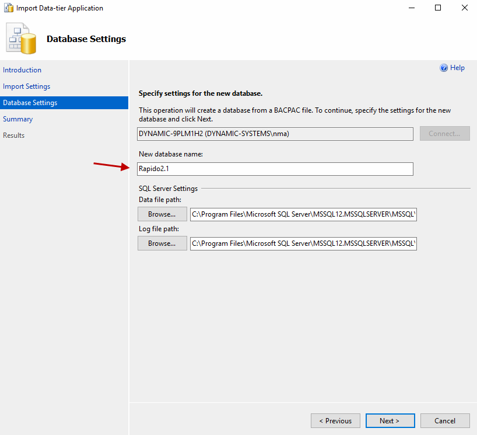The width and height of the screenshot is (477, 435).
Task: Click the Log file path text box
Action: point(303,243)
